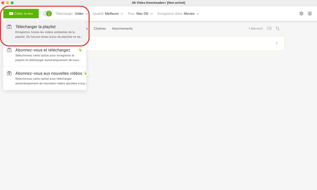Click the Abonnez-vous aux nouvelles vidéos icon
Viewport: 317px width, 190px height.
pos(9,73)
